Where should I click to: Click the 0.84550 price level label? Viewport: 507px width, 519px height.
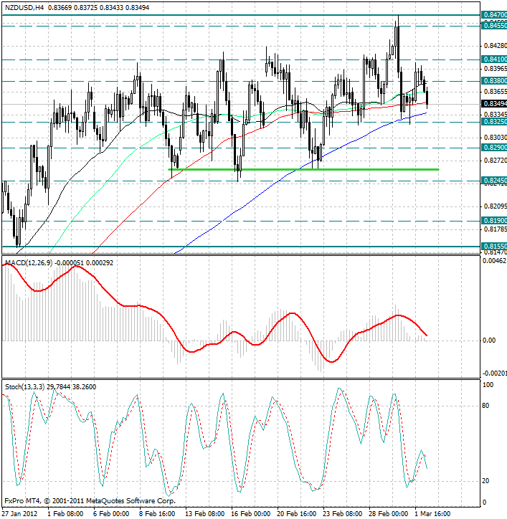pyautogui.click(x=494, y=25)
